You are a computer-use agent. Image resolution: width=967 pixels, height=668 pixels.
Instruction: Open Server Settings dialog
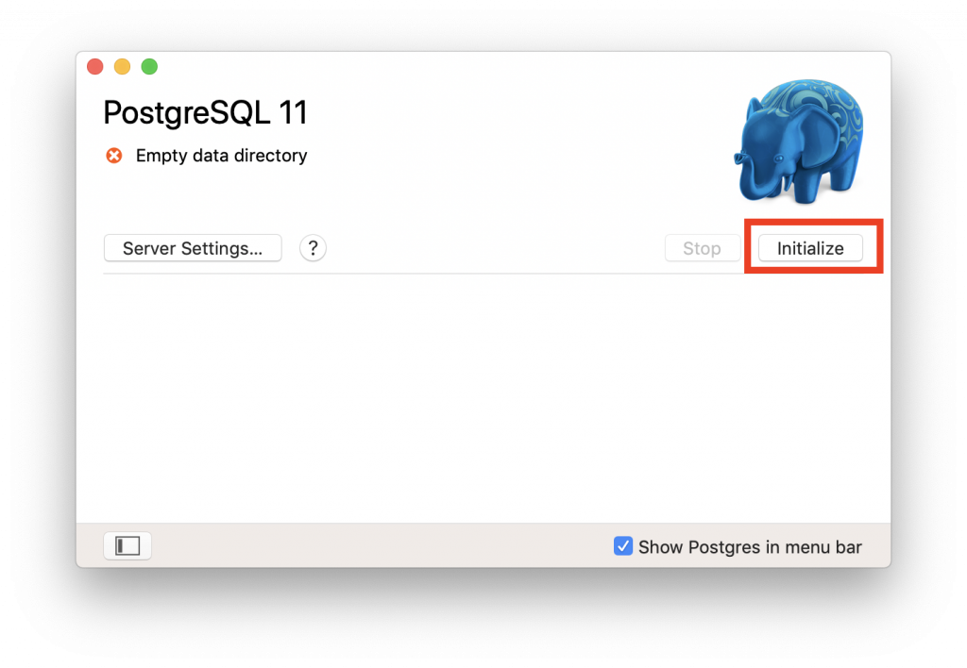pos(193,248)
